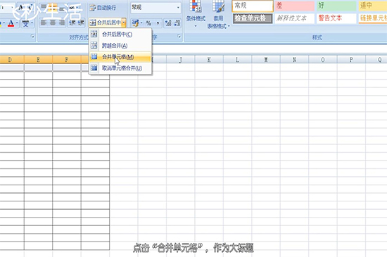Toggle 自动换行 wrap text
This screenshot has width=387, height=257.
[x=103, y=8]
